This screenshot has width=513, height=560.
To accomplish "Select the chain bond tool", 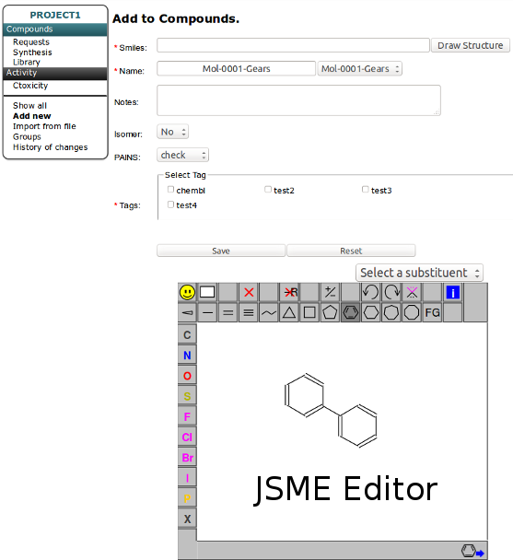I will pos(269,313).
